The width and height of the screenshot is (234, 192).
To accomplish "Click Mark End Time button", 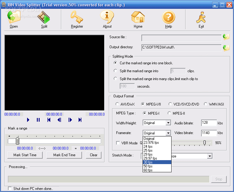I will [x=64, y=155].
